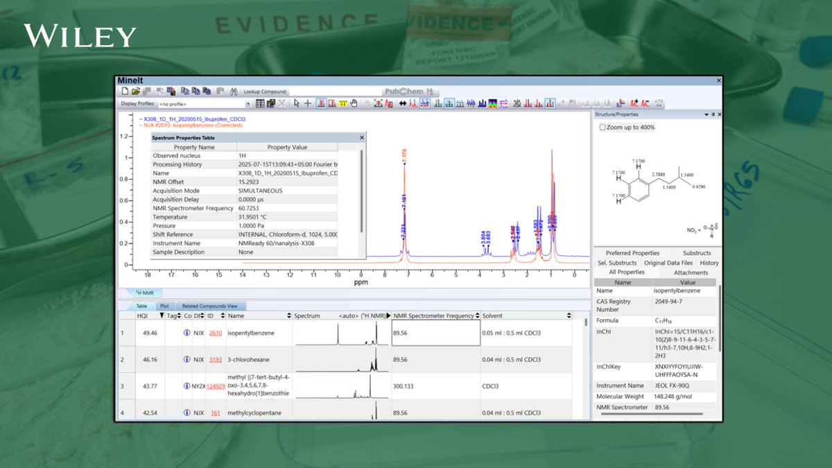Image resolution: width=832 pixels, height=468 pixels.
Task: Open the Substructs tab
Action: [697, 253]
